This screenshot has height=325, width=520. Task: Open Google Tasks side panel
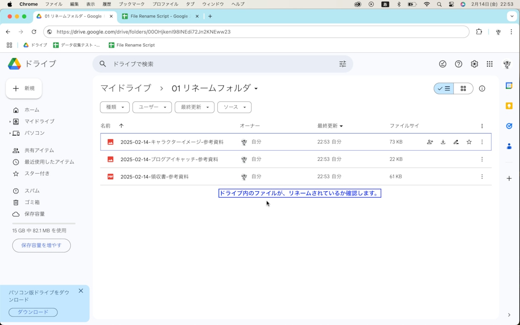pyautogui.click(x=509, y=126)
